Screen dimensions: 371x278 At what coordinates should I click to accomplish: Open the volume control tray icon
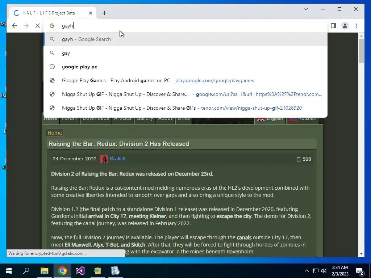tap(324, 271)
